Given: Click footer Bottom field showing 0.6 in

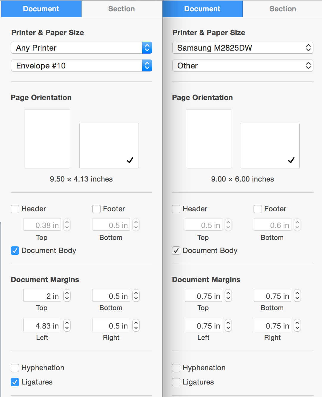Looking at the screenshot, I should (273, 225).
